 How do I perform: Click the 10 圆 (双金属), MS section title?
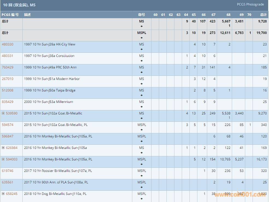point(19,5)
